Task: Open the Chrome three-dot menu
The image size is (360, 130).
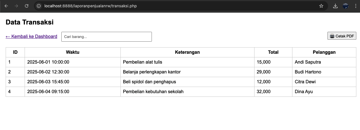Action: 355,6
